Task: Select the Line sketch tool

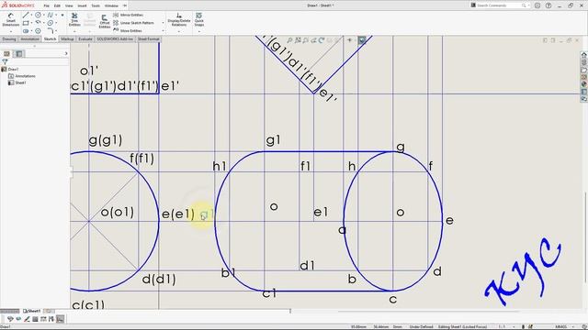Action: pos(26,16)
